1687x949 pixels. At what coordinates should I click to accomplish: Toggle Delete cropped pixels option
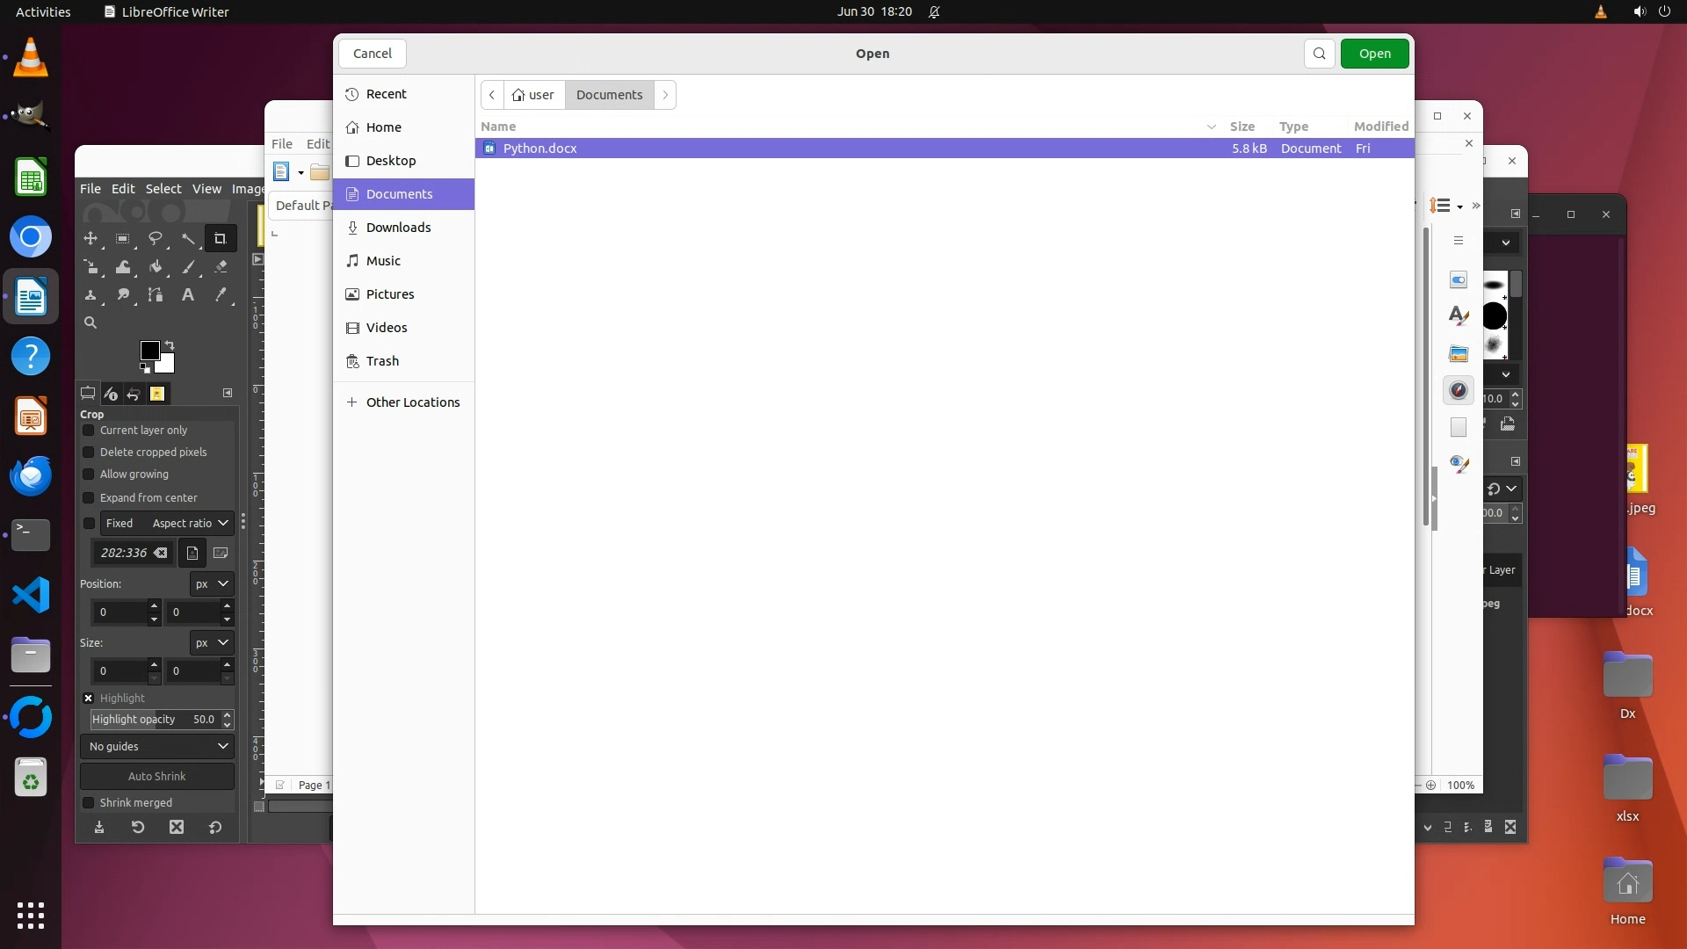pyautogui.click(x=89, y=453)
